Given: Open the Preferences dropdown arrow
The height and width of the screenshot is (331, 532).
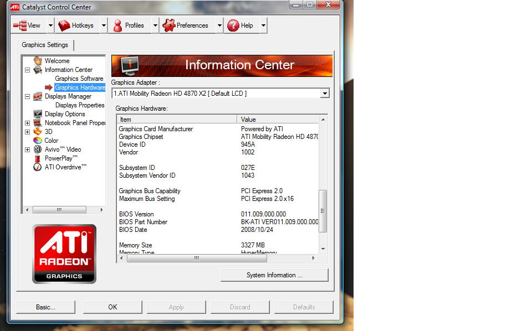Looking at the screenshot, I should click(219, 25).
